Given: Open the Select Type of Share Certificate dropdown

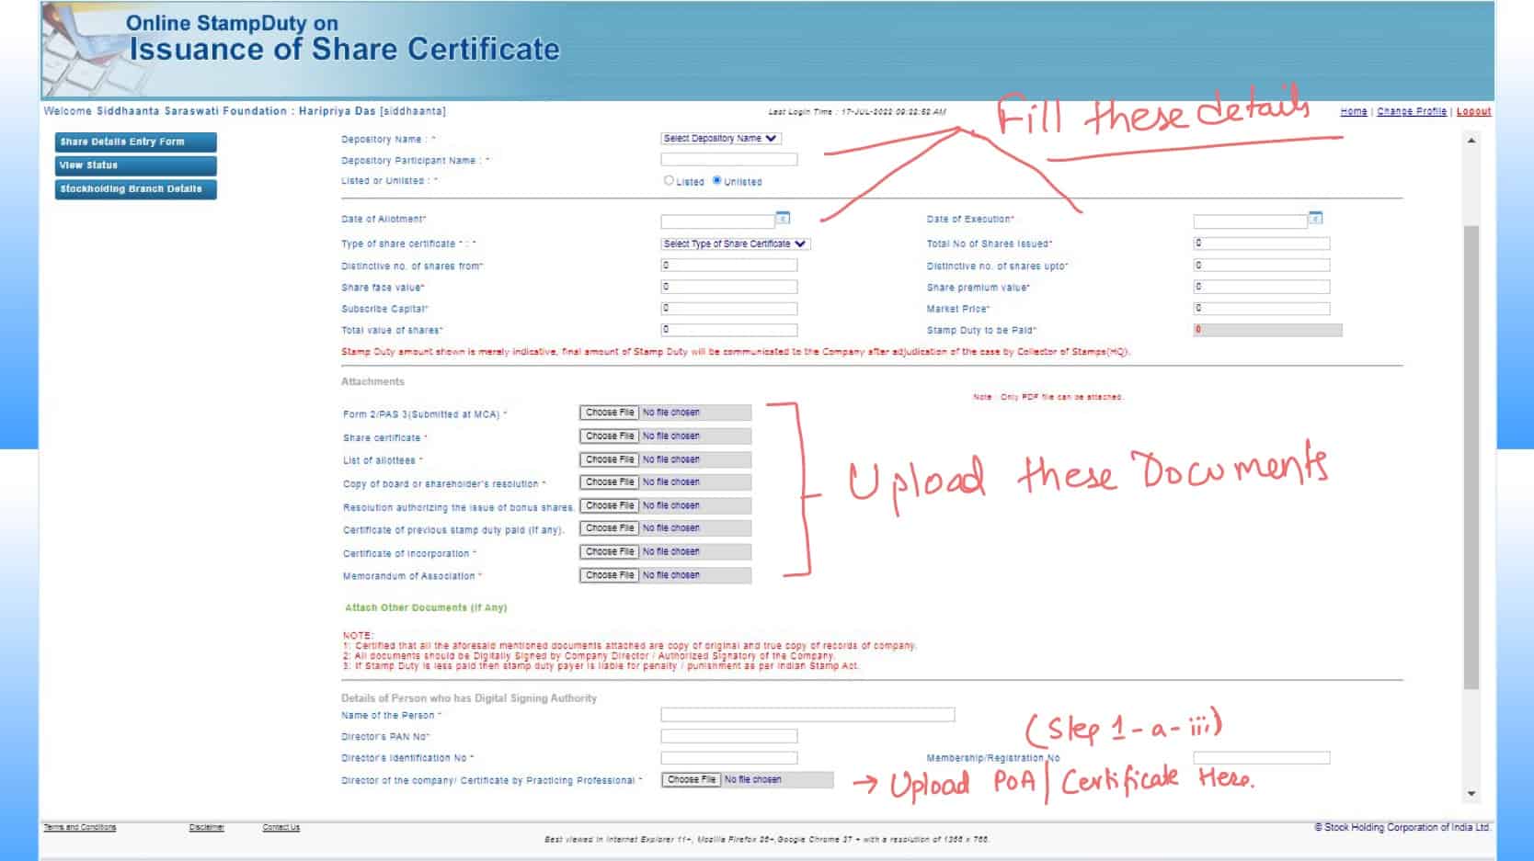Looking at the screenshot, I should [733, 244].
